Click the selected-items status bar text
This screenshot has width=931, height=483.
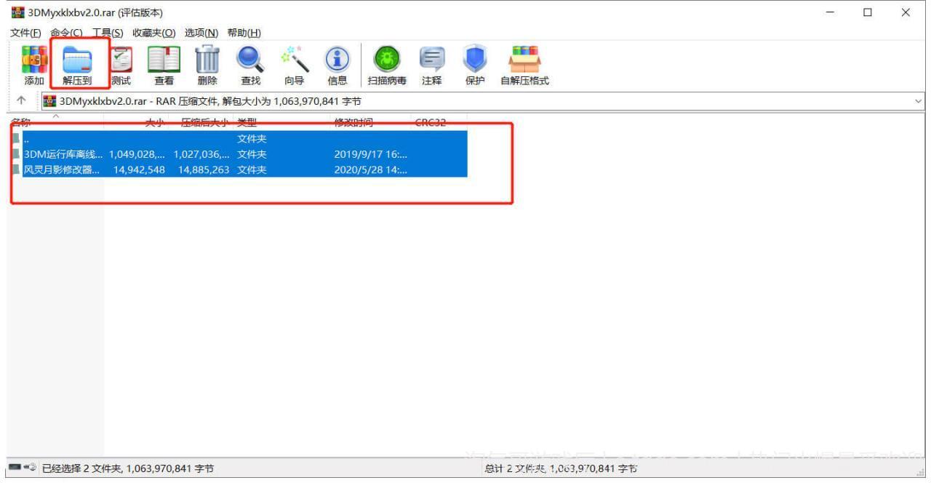point(128,469)
